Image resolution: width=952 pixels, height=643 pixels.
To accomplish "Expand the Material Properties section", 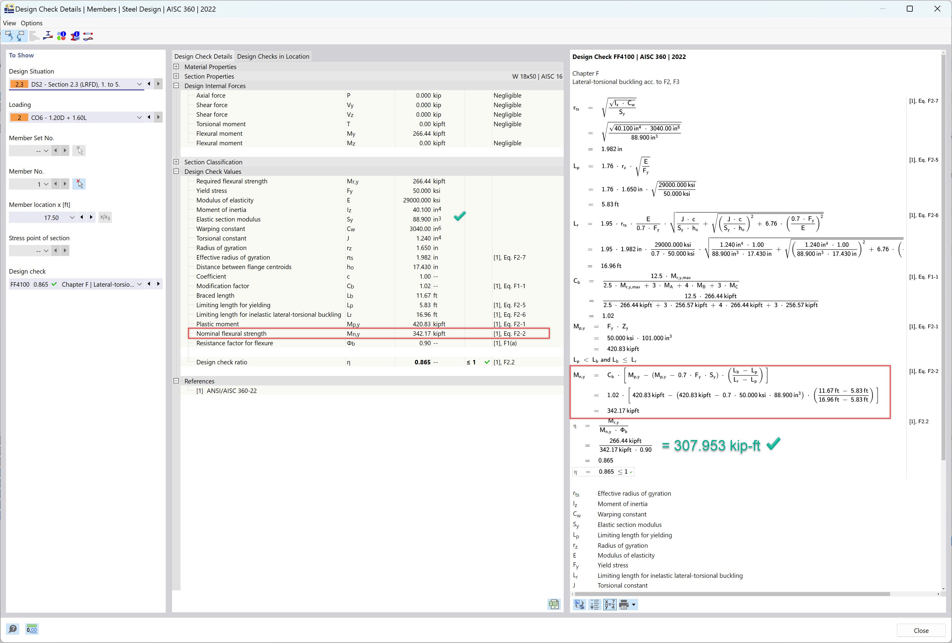I will point(176,66).
